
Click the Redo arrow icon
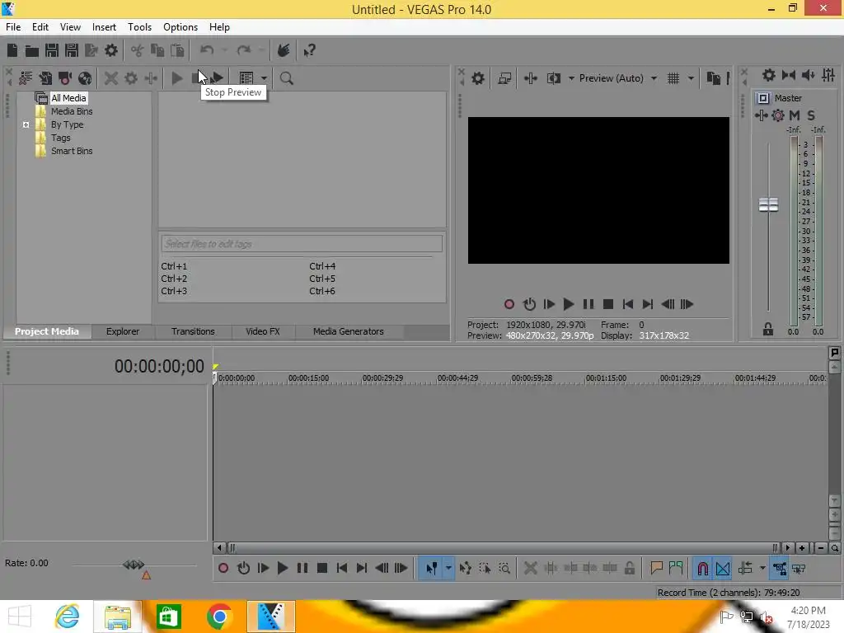244,50
